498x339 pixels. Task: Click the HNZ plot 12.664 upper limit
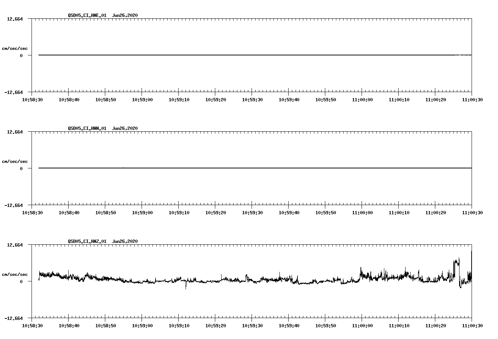tap(15, 245)
